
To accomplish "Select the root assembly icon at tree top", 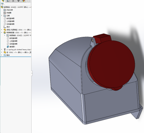I will tap(2, 7).
